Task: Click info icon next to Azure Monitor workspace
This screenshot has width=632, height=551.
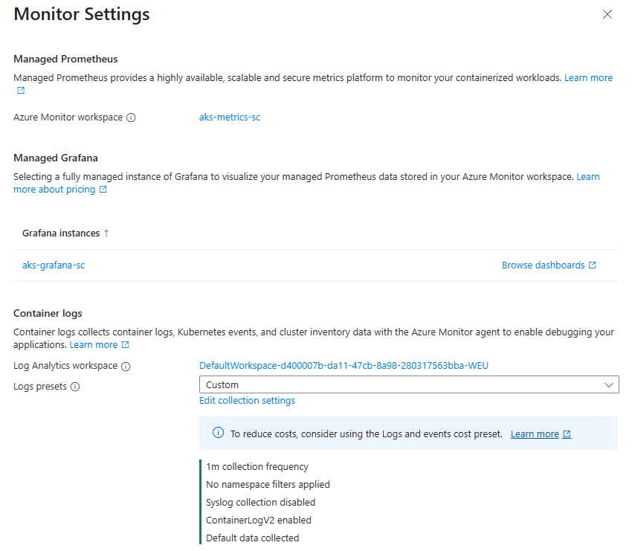Action: click(x=131, y=117)
